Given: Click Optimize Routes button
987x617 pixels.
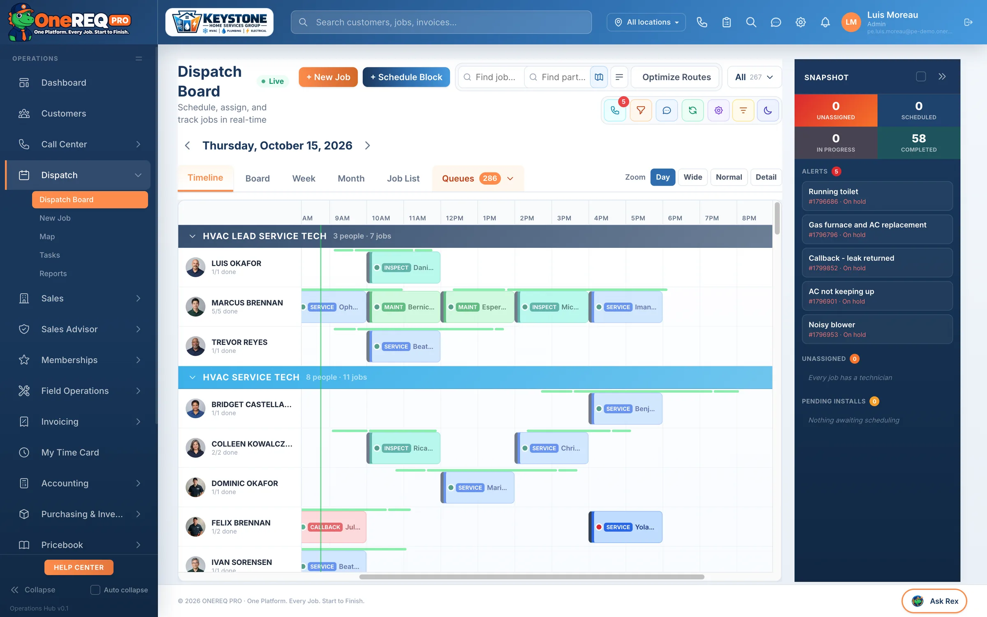Looking at the screenshot, I should coord(676,77).
